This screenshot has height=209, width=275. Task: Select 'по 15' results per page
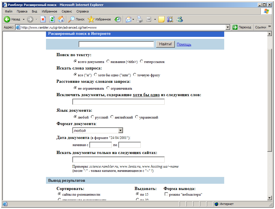137,194
